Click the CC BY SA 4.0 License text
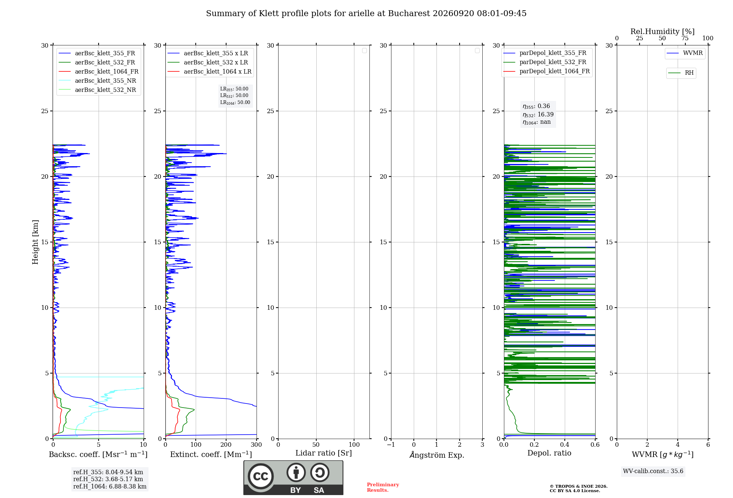Screen dimensions: 733x498 [575, 491]
